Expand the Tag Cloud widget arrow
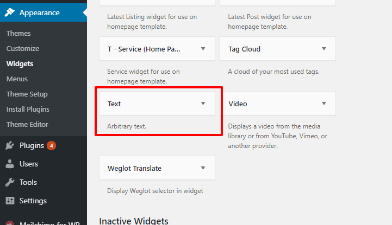 tap(323, 49)
